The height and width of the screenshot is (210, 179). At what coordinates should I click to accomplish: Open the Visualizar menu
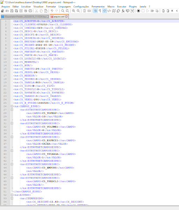point(38,7)
